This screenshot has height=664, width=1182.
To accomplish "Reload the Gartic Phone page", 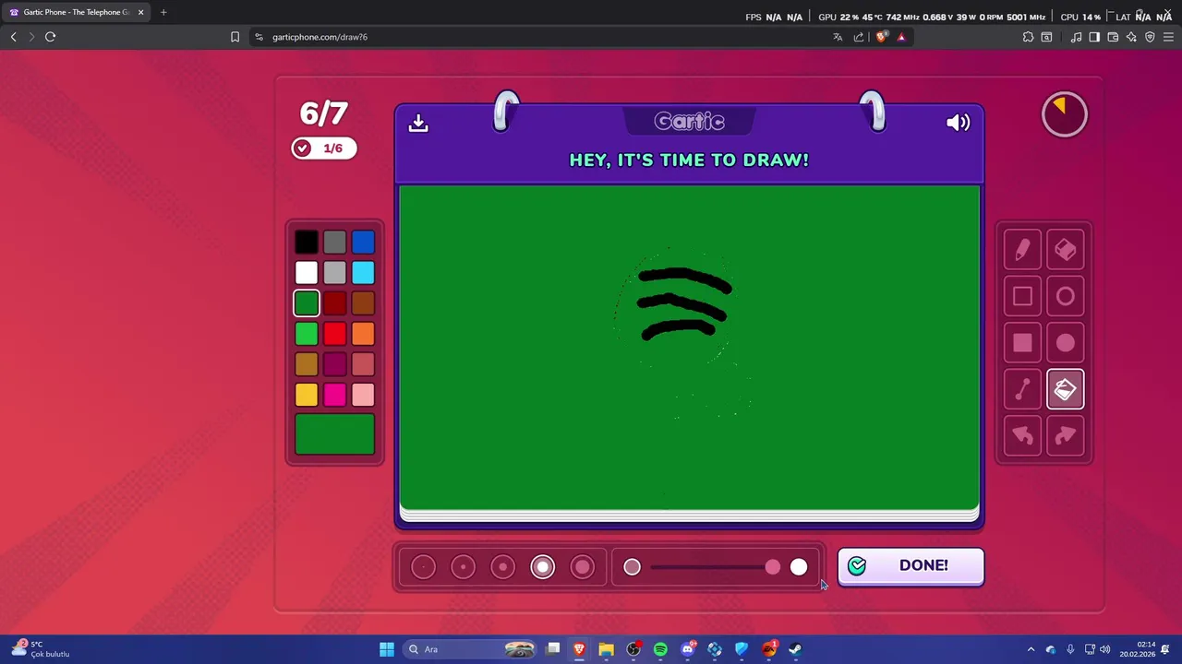I will pos(50,37).
